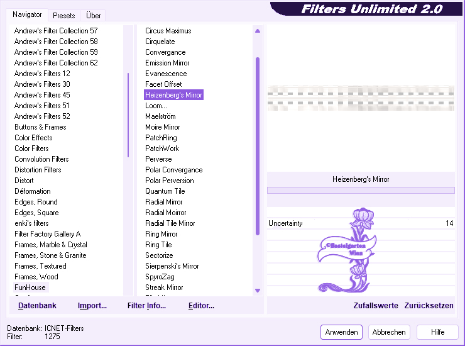Image resolution: width=465 pixels, height=346 pixels.
Task: Open the Datenbank link
Action: click(37, 306)
